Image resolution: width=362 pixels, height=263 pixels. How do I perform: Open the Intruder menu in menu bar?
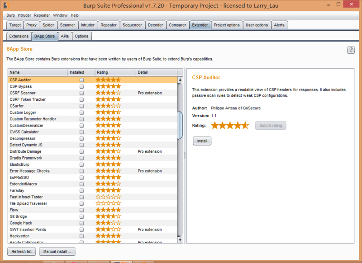24,15
